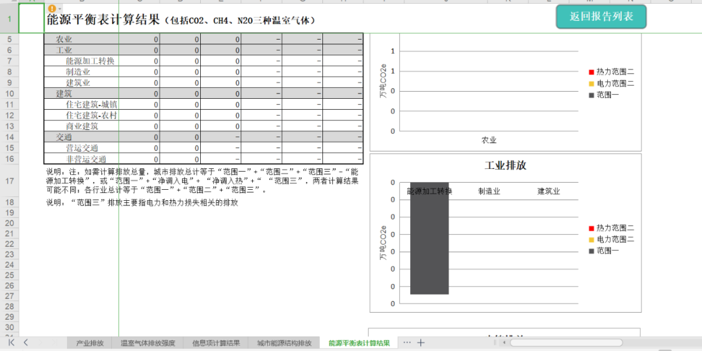The width and height of the screenshot is (702, 351).
Task: Select row header 17
Action: click(x=9, y=181)
